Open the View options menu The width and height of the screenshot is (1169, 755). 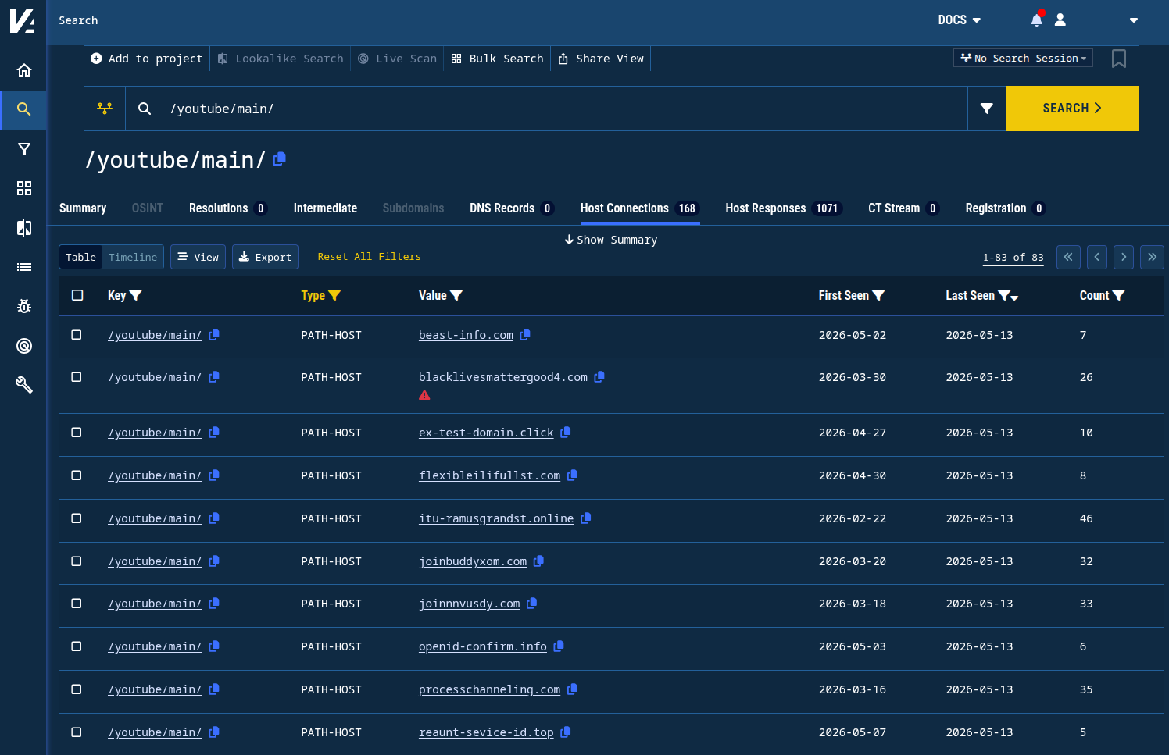click(x=198, y=257)
